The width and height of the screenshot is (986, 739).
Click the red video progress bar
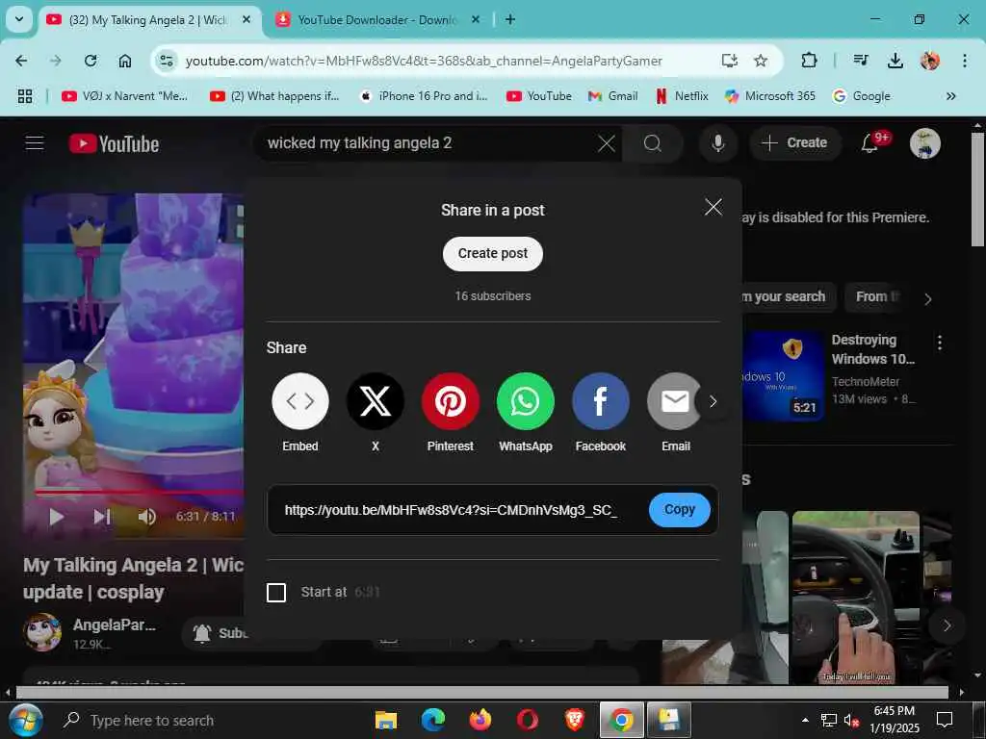(x=139, y=492)
